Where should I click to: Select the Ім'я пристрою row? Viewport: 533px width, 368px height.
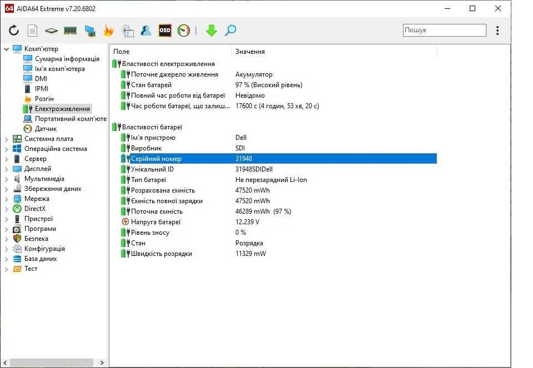(x=274, y=138)
